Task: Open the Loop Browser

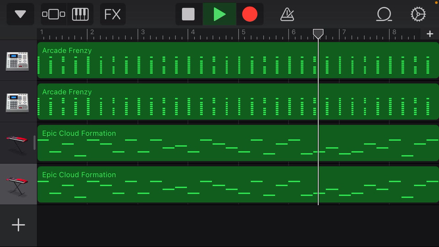Action: (x=384, y=14)
